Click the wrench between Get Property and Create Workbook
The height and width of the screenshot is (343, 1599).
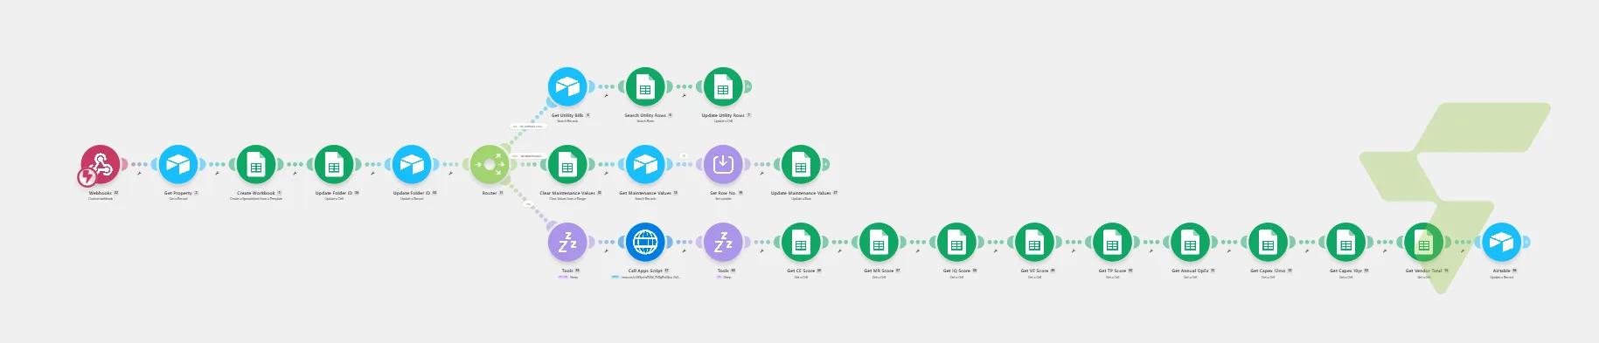point(218,174)
